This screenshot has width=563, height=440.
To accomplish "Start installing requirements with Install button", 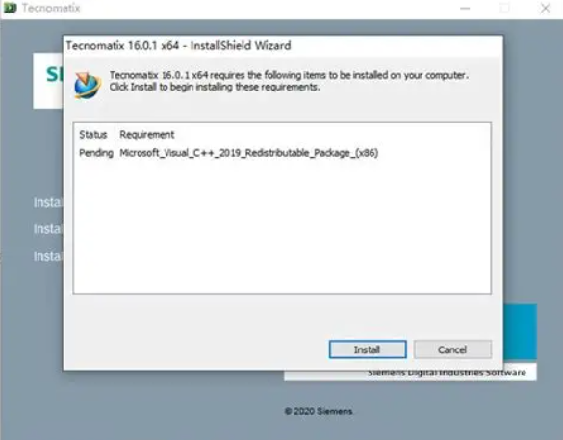I will (x=368, y=349).
